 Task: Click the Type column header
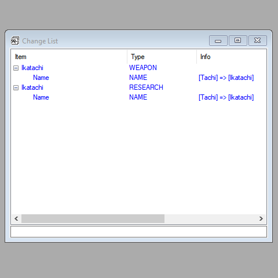click(x=162, y=57)
